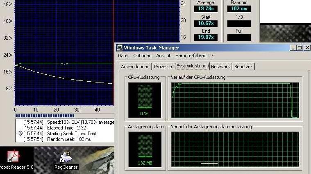Maximize the Windows Task-Manager window
Screen dimensions: 311x174
coord(300,48)
